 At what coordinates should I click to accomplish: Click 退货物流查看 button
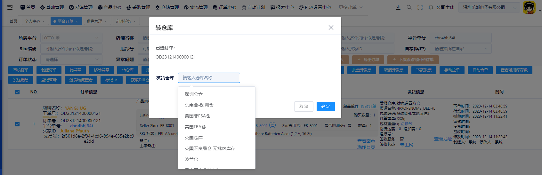click(x=81, y=80)
